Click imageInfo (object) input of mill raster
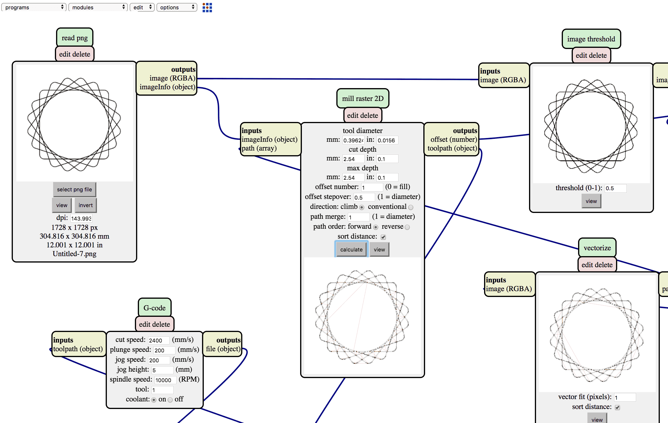668x423 pixels. [x=269, y=139]
